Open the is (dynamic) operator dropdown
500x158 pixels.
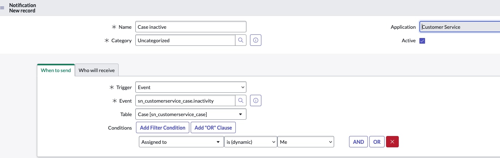tap(250, 142)
